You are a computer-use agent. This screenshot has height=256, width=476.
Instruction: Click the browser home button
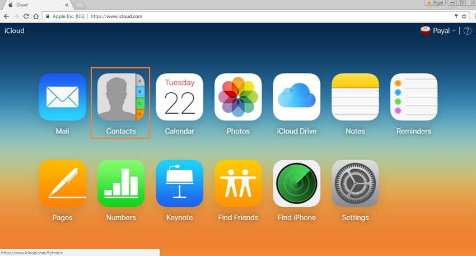tap(36, 16)
